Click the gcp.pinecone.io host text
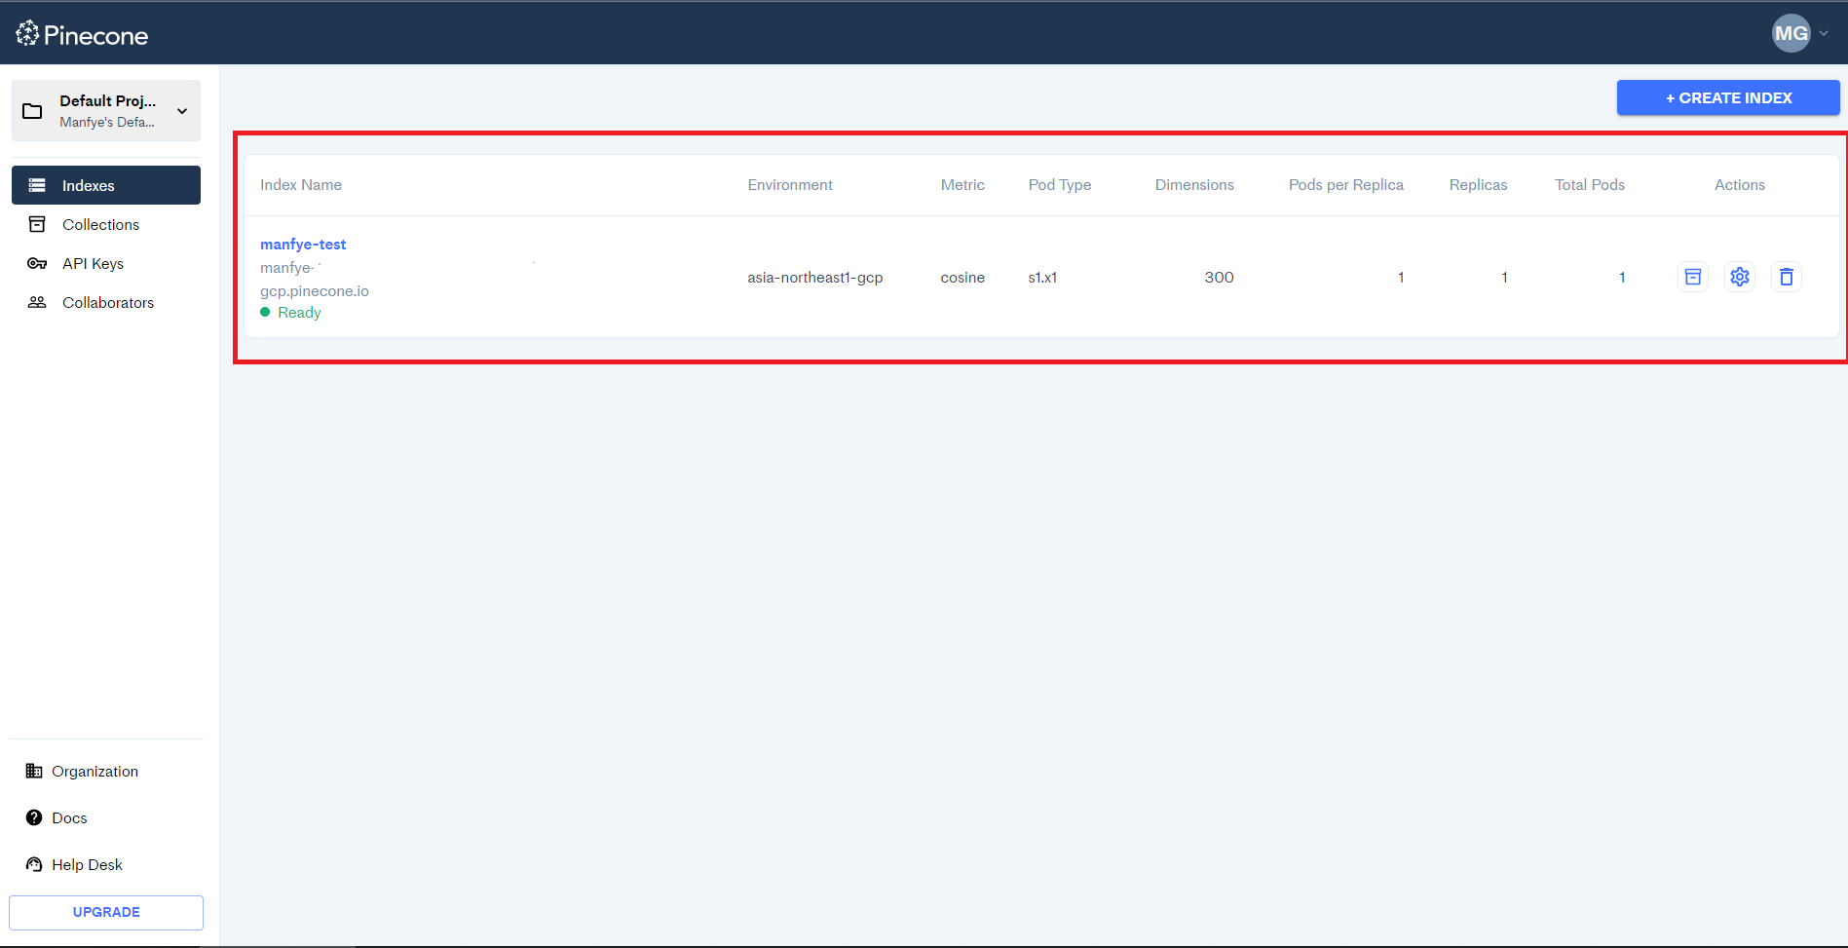 (x=315, y=291)
